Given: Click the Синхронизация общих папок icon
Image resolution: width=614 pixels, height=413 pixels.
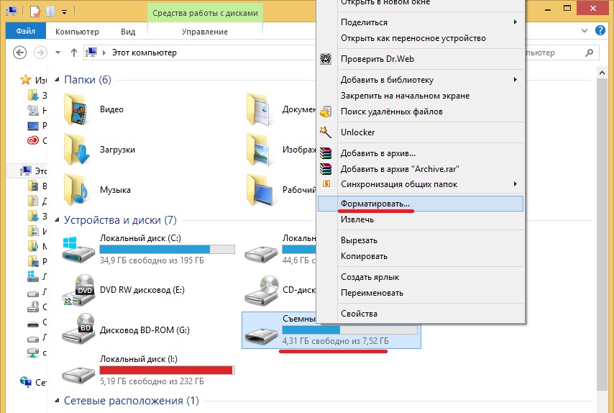Looking at the screenshot, I should [x=326, y=183].
